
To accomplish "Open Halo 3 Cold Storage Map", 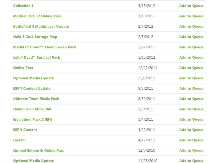I will coord(35,37).
